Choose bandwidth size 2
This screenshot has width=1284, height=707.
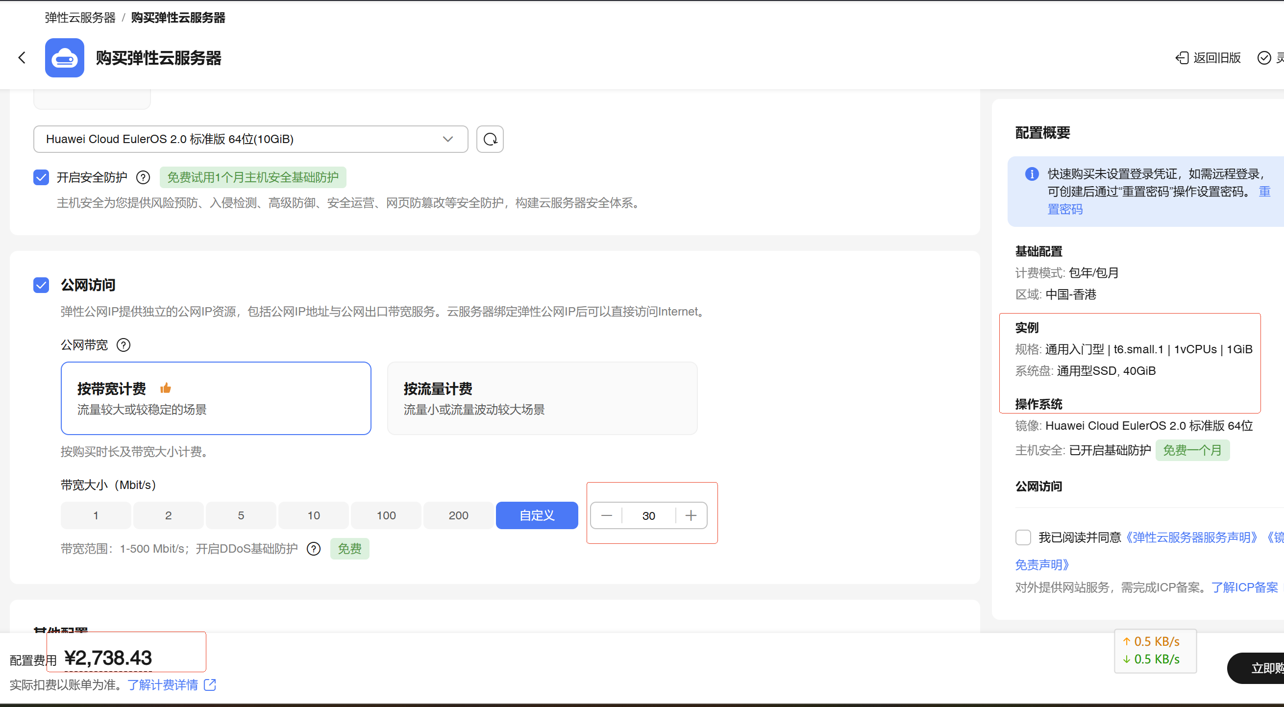169,515
